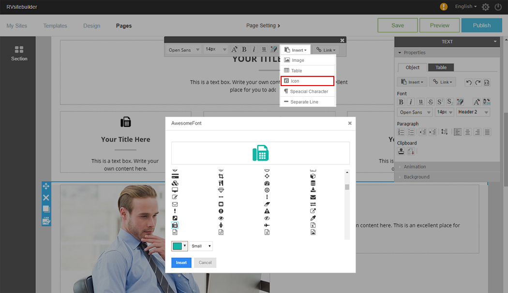Toggle italic in the floating text toolbar
The width and height of the screenshot is (508, 293).
pos(254,49)
